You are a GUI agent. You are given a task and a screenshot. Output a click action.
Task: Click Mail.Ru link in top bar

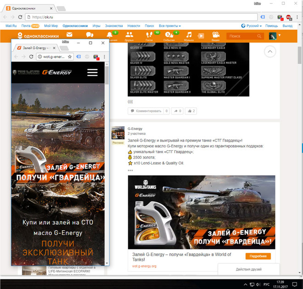pyautogui.click(x=11, y=26)
